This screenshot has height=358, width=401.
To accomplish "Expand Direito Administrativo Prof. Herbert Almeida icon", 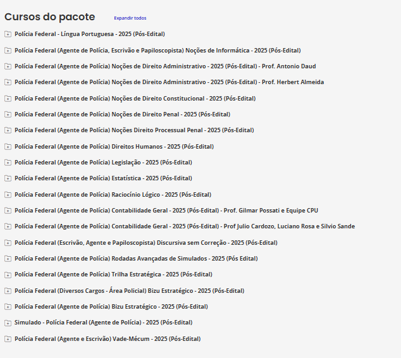I will pos(8,82).
